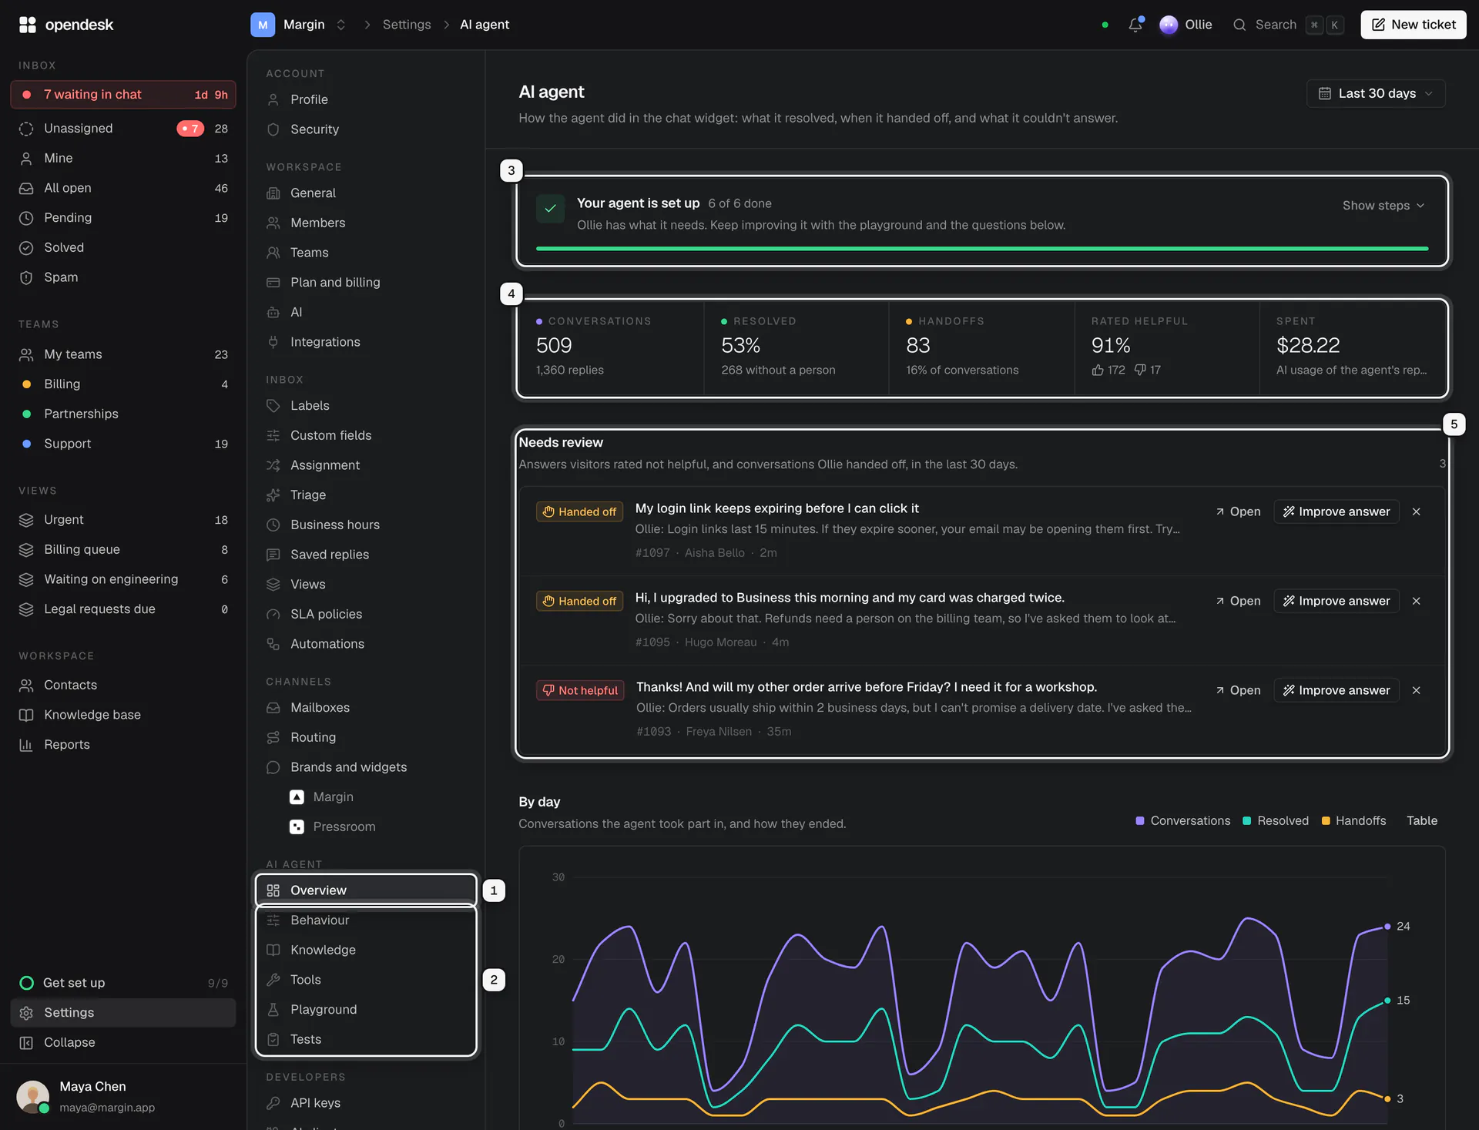Click the Reports chart icon
This screenshot has height=1130, width=1479.
coord(26,745)
